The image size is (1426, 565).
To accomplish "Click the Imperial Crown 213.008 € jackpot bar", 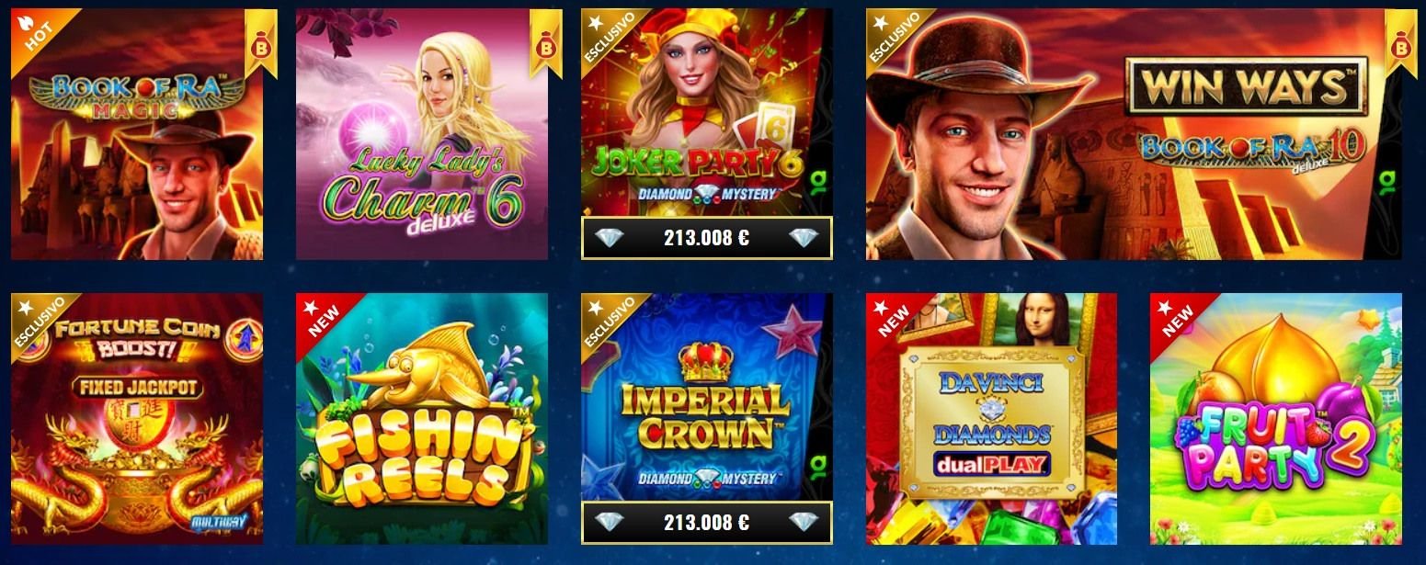I will point(707,523).
